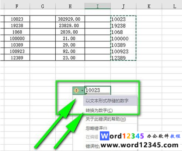Viewport: 182px width, 151px height.
Task: Choose 忽略错误 from the menu
Action: tap(96, 128)
